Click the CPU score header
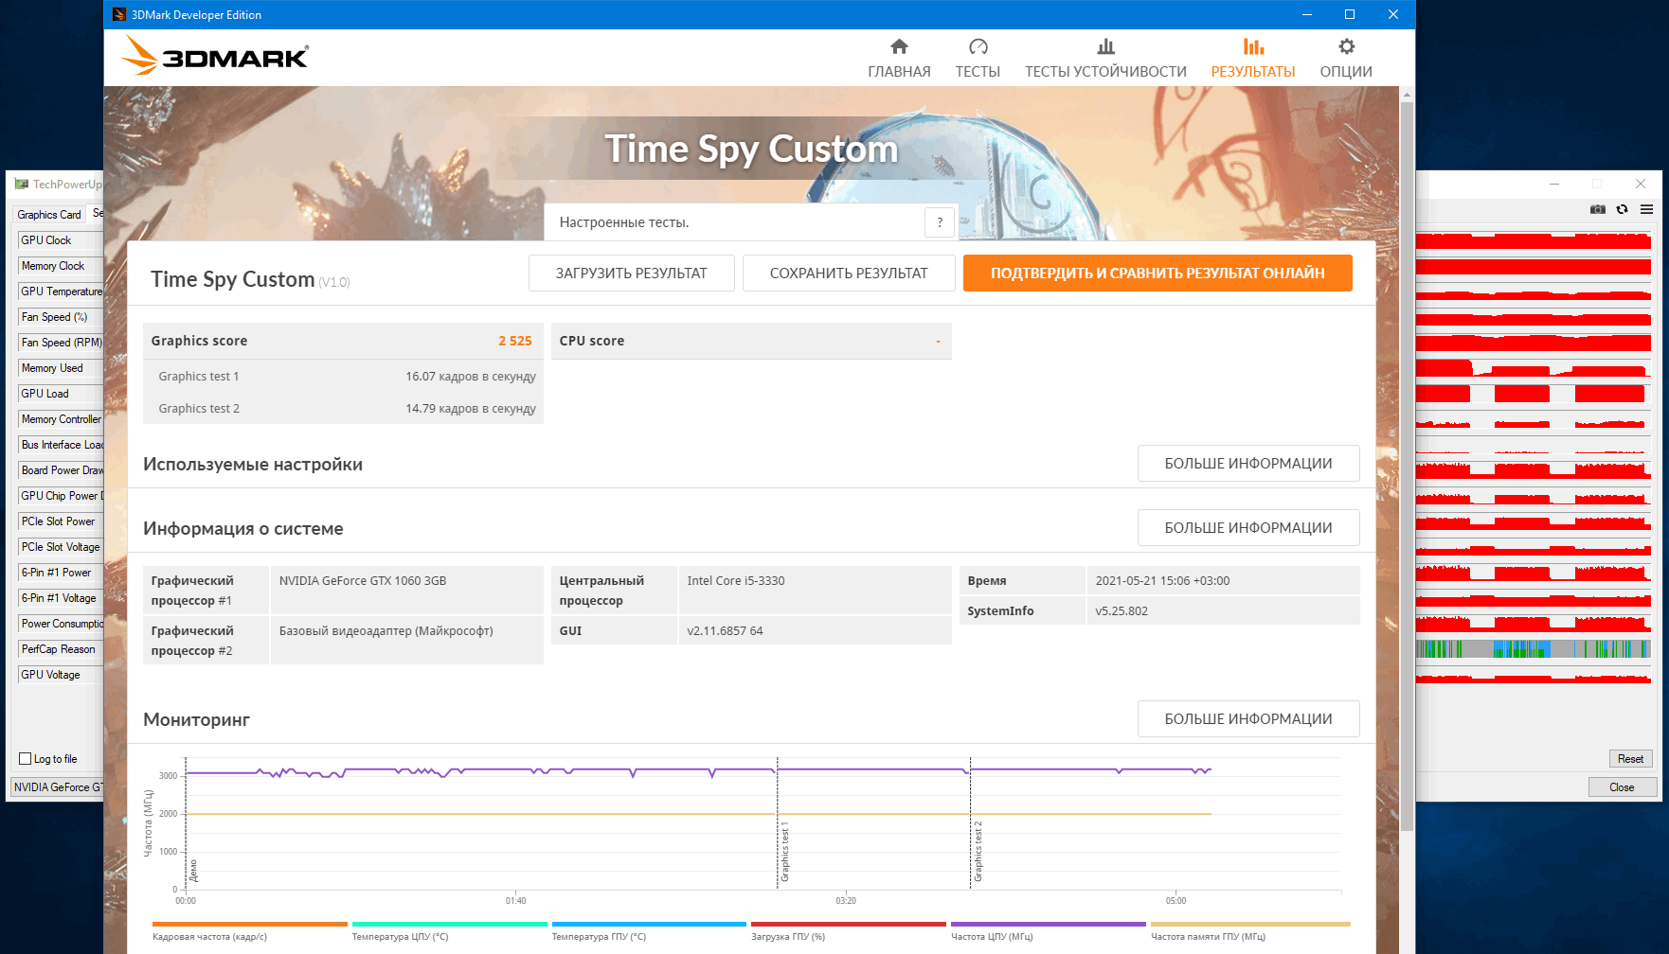The width and height of the screenshot is (1669, 954). click(x=751, y=341)
